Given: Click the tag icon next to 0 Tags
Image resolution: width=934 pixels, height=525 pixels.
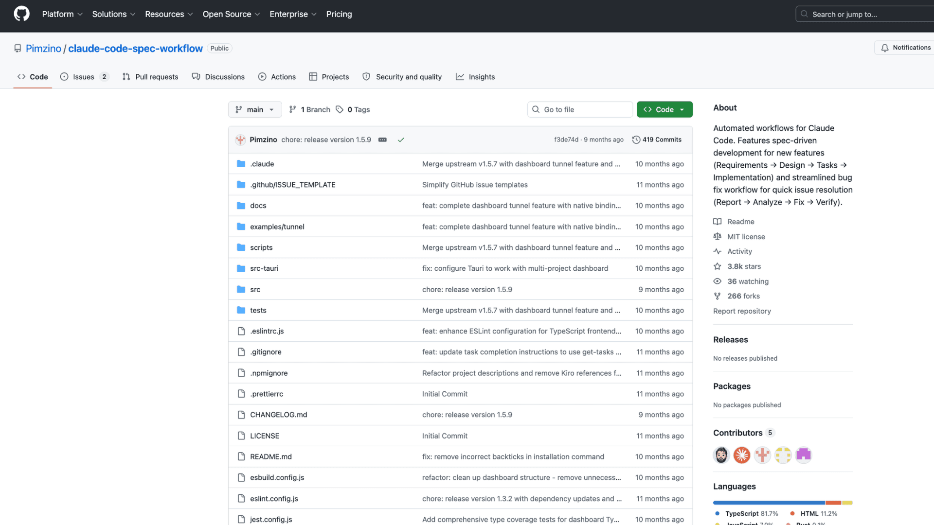Looking at the screenshot, I should (x=340, y=110).
